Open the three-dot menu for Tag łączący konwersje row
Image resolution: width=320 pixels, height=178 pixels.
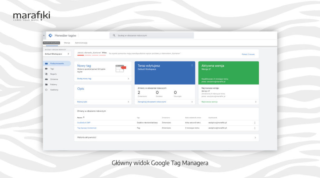[255, 128]
